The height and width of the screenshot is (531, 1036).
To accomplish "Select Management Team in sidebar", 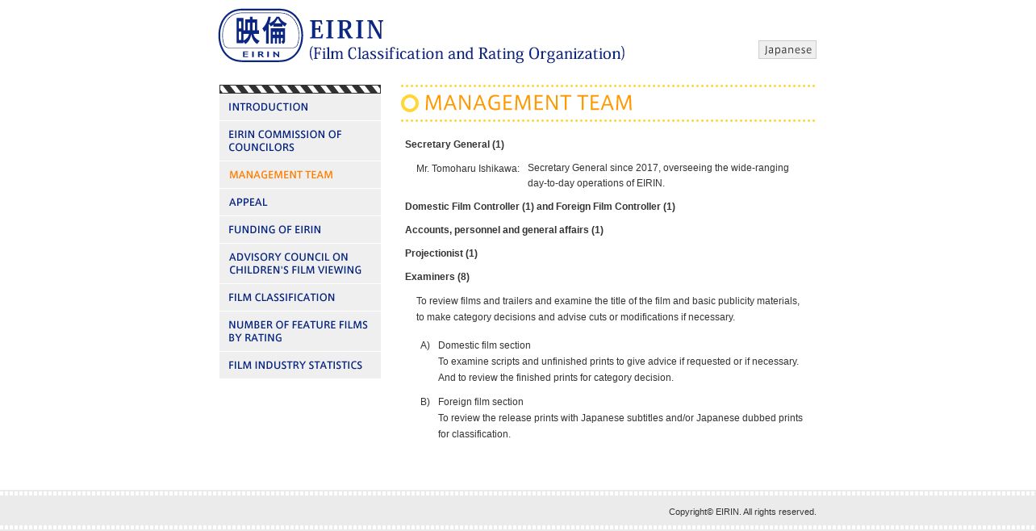I will click(x=300, y=175).
